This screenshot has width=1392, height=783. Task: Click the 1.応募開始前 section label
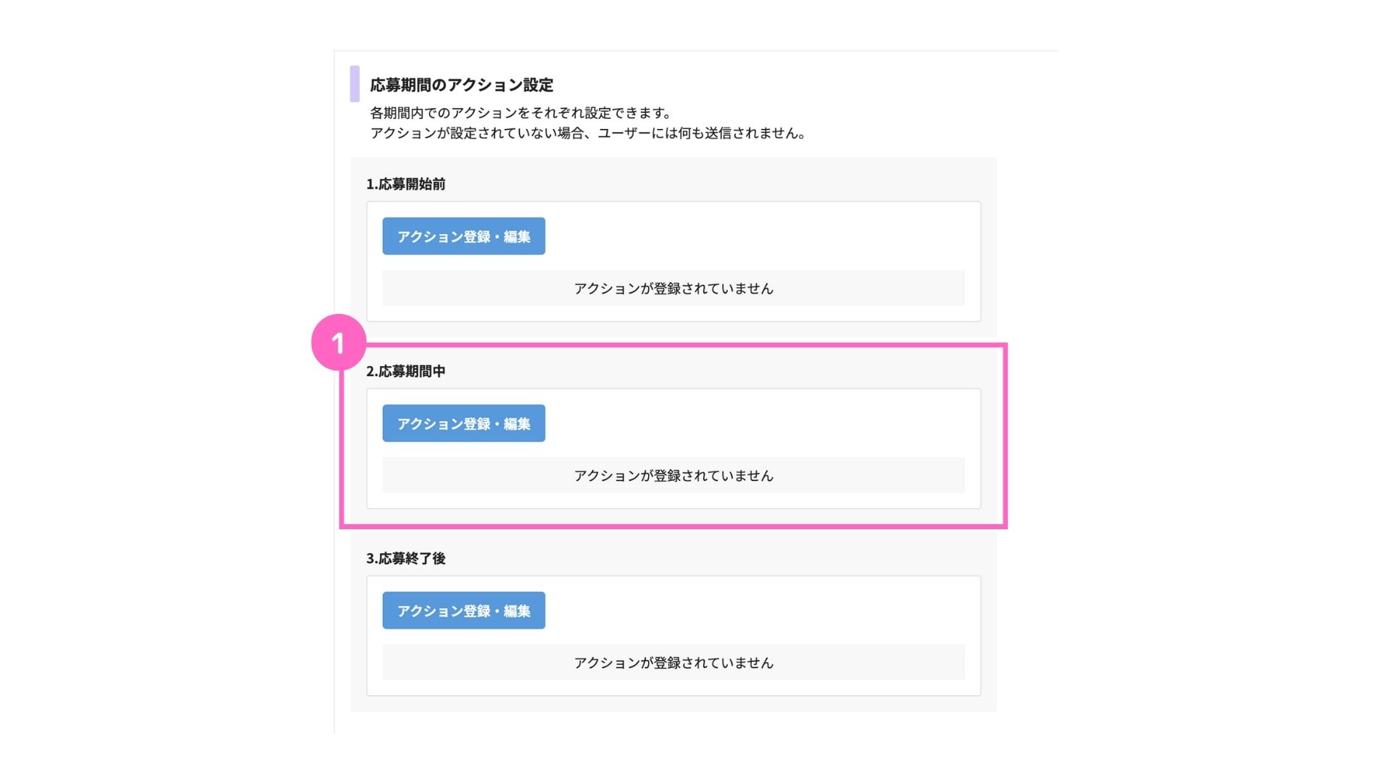click(x=406, y=184)
